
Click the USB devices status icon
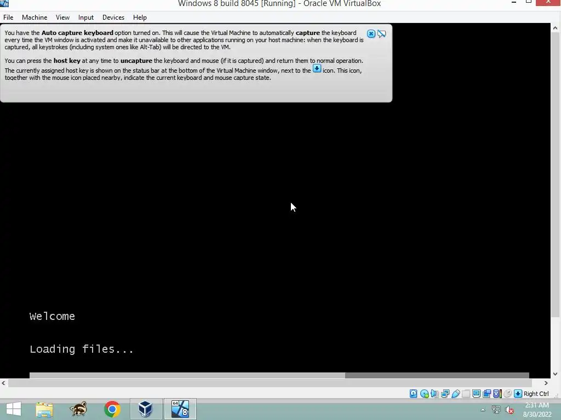pyautogui.click(x=455, y=394)
